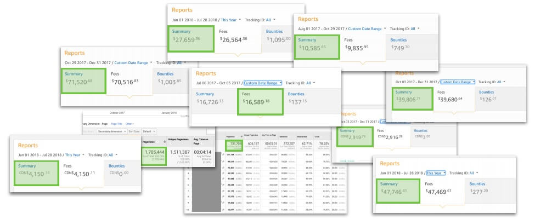Select the $26,564.36 Fees tab

point(238,38)
